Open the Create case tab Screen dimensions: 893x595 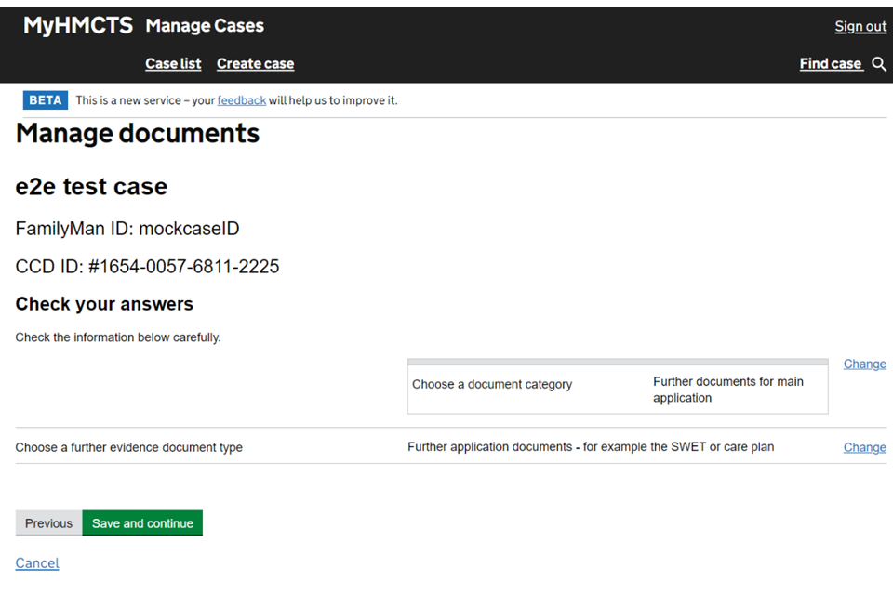click(255, 63)
